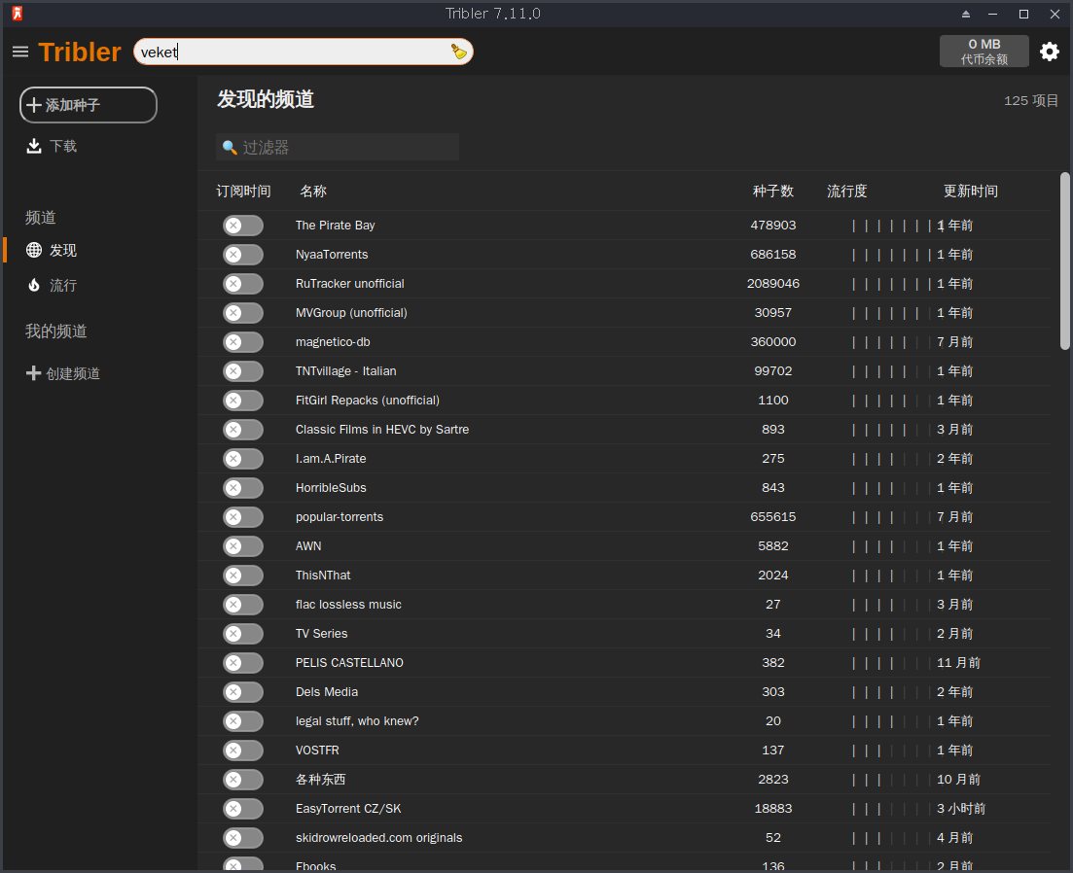Sort by subscription time (订阅时间) column
The width and height of the screenshot is (1073, 873).
pos(243,191)
